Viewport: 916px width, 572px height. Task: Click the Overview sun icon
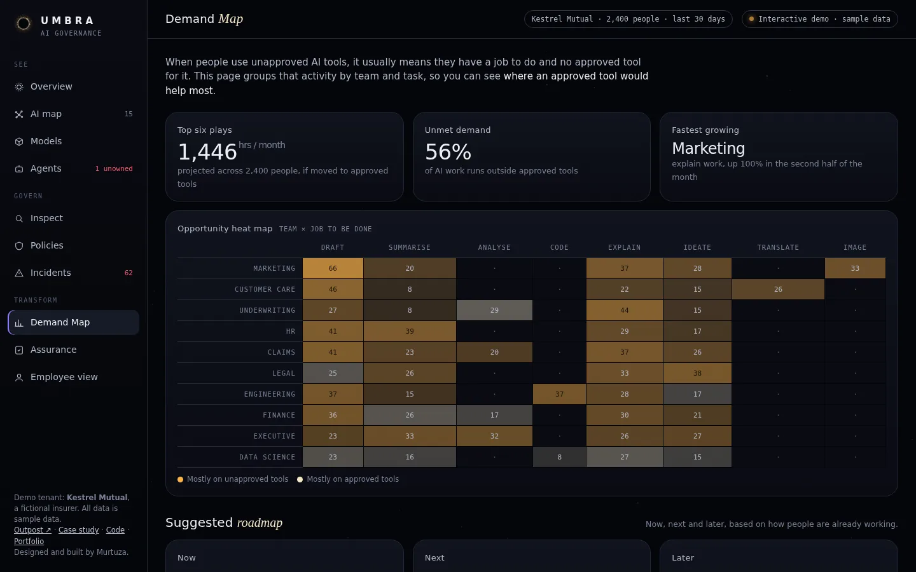[19, 87]
